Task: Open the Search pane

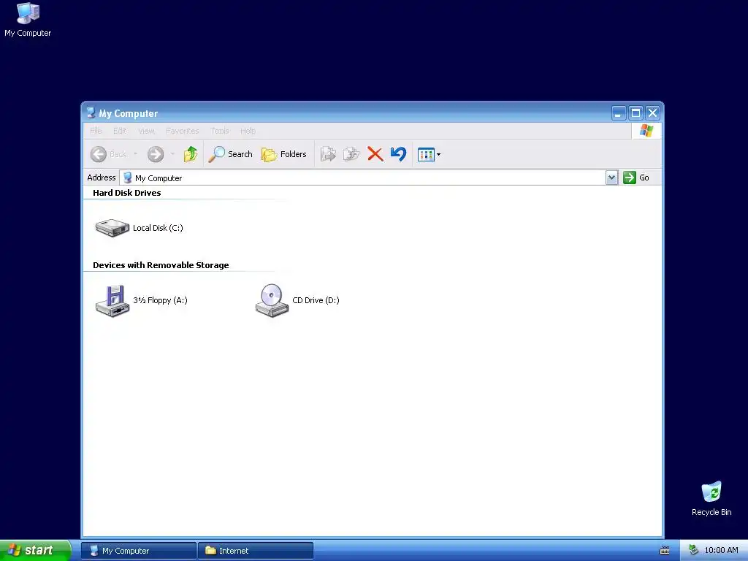Action: 230,154
